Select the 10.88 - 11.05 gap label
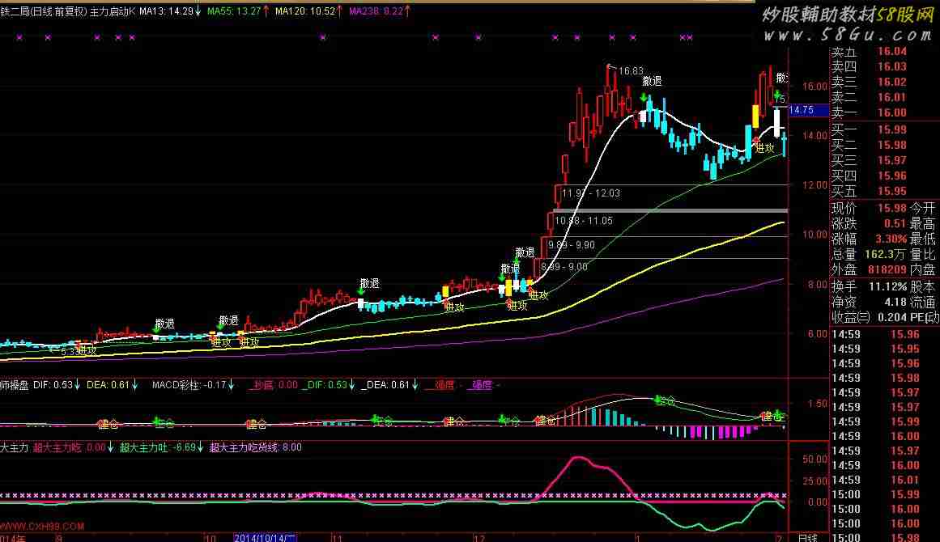The image size is (940, 542). pyautogui.click(x=584, y=221)
